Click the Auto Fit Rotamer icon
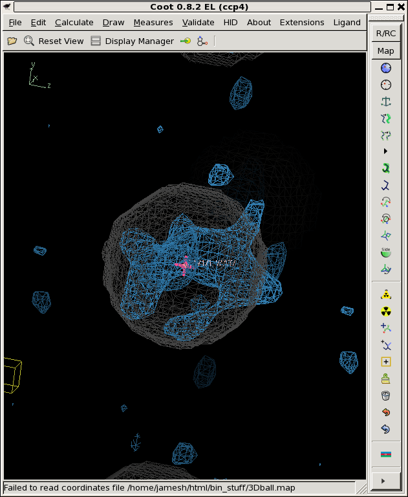This screenshot has width=408, height=497. (386, 168)
